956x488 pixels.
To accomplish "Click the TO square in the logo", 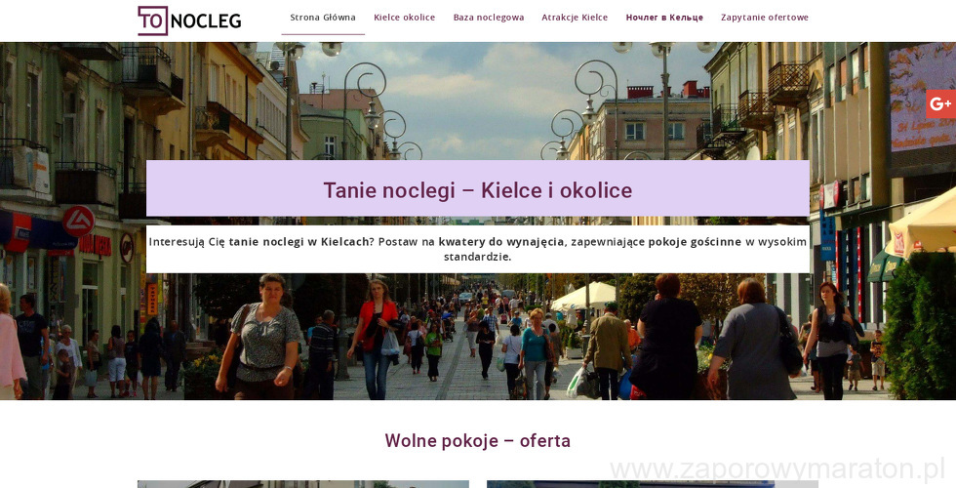I will coord(152,20).
